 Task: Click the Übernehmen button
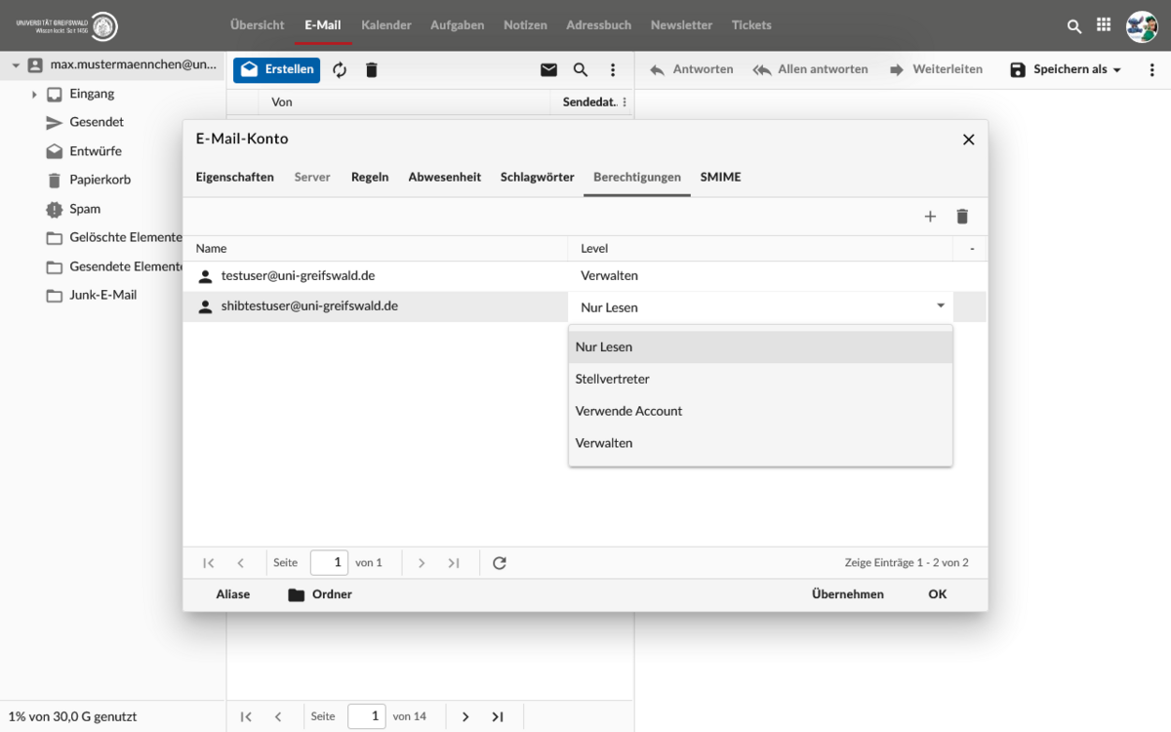click(x=847, y=594)
